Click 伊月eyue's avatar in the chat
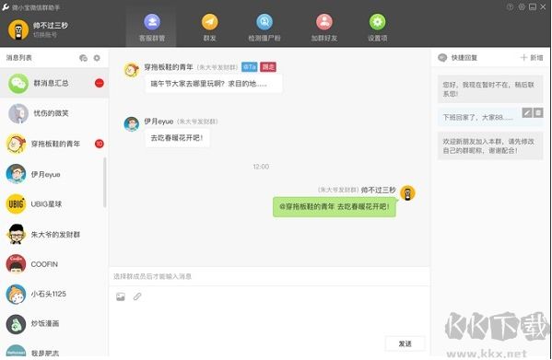The image size is (552, 360). tap(132, 123)
